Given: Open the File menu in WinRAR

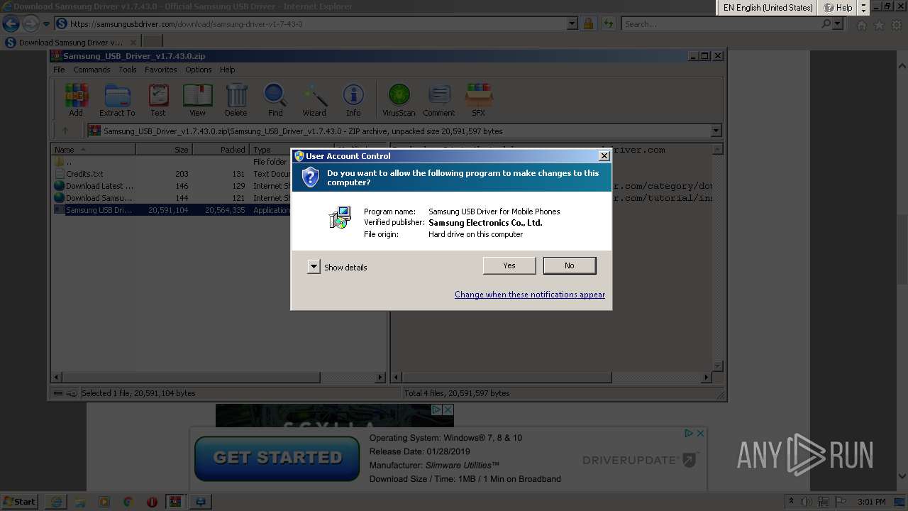Looking at the screenshot, I should coord(59,70).
